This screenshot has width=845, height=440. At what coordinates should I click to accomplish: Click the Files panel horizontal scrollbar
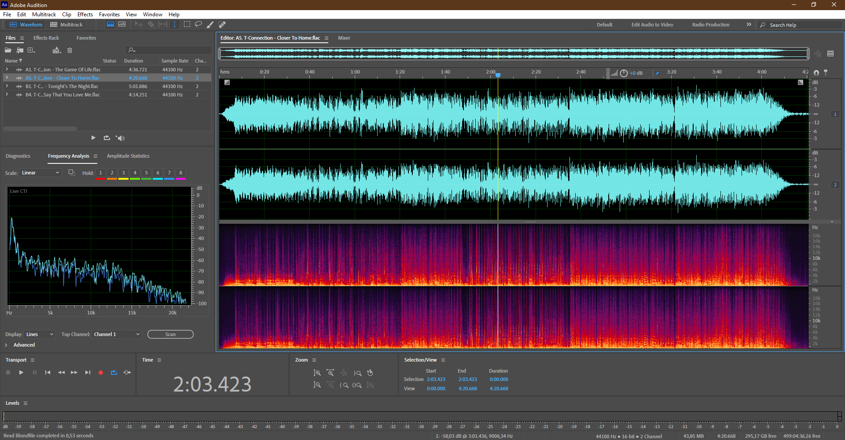pyautogui.click(x=40, y=129)
